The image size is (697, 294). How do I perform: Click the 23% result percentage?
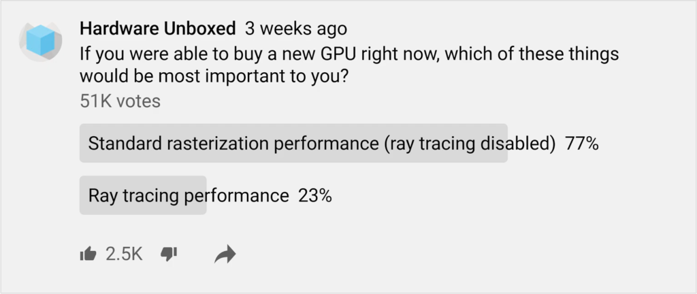pos(315,197)
